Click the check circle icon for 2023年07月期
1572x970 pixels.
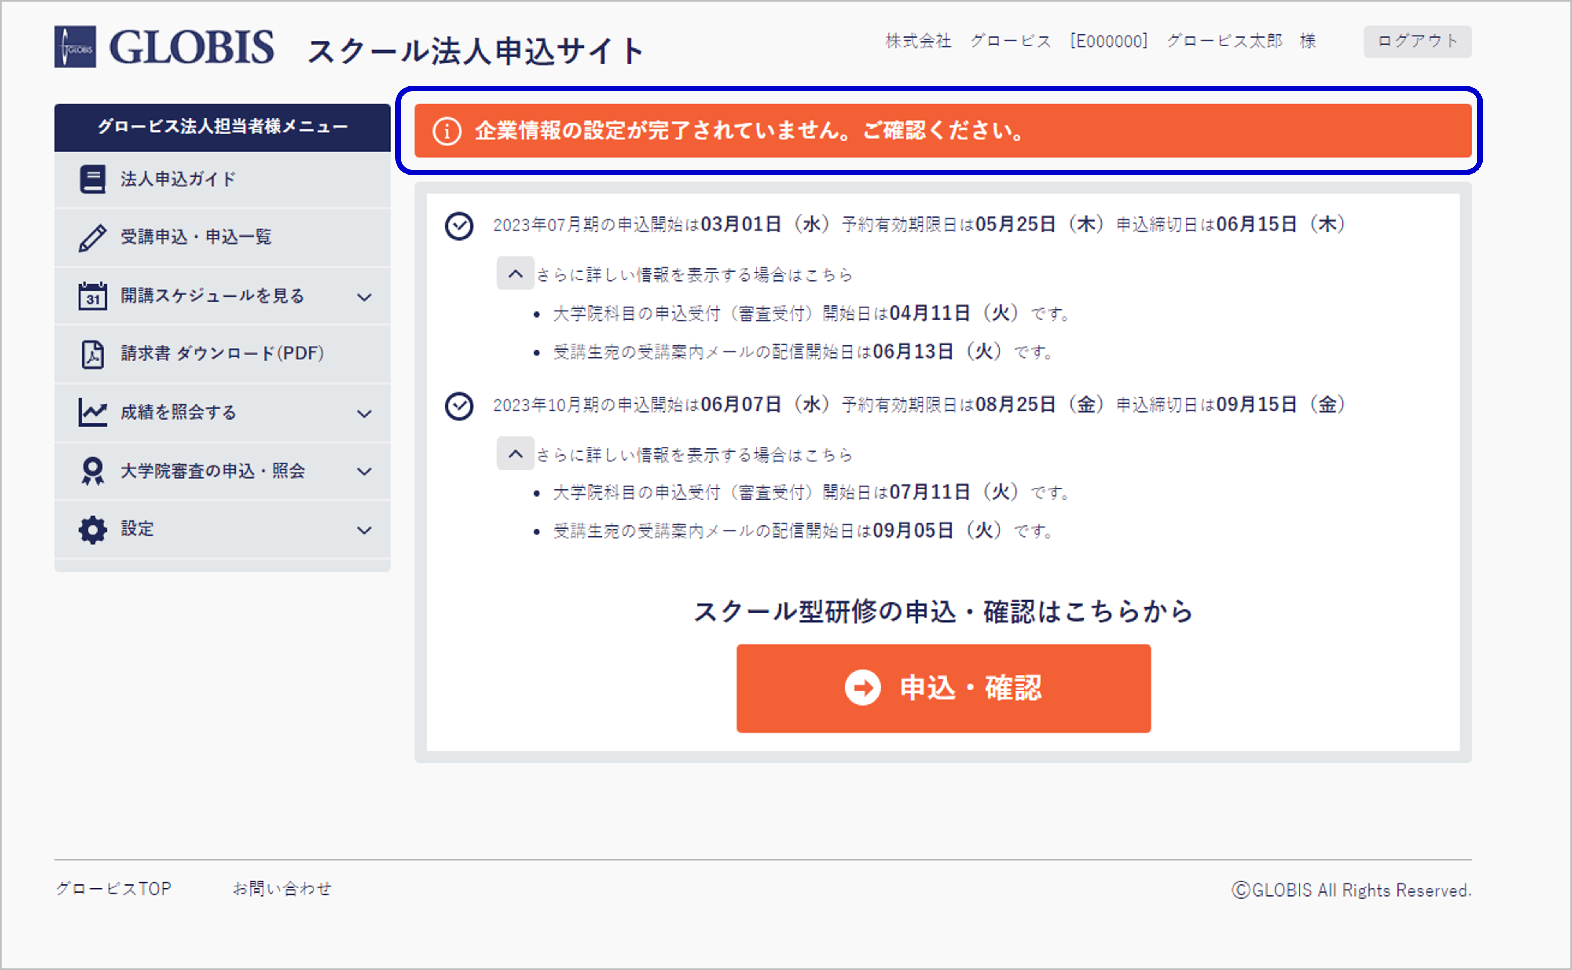pos(459,226)
